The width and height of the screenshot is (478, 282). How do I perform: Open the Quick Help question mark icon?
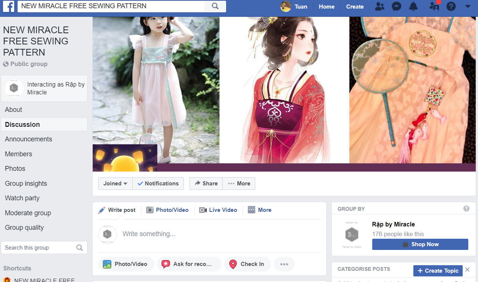[451, 6]
